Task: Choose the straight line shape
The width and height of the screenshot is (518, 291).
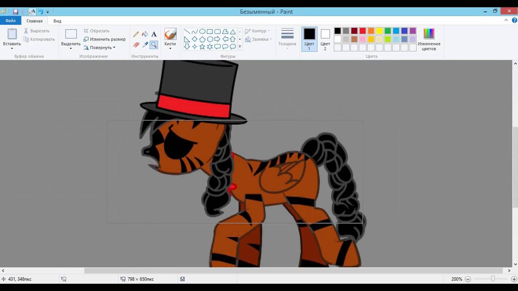Action: 187,32
